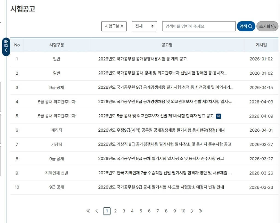Jump to the last page with the » icon

pos(200,211)
